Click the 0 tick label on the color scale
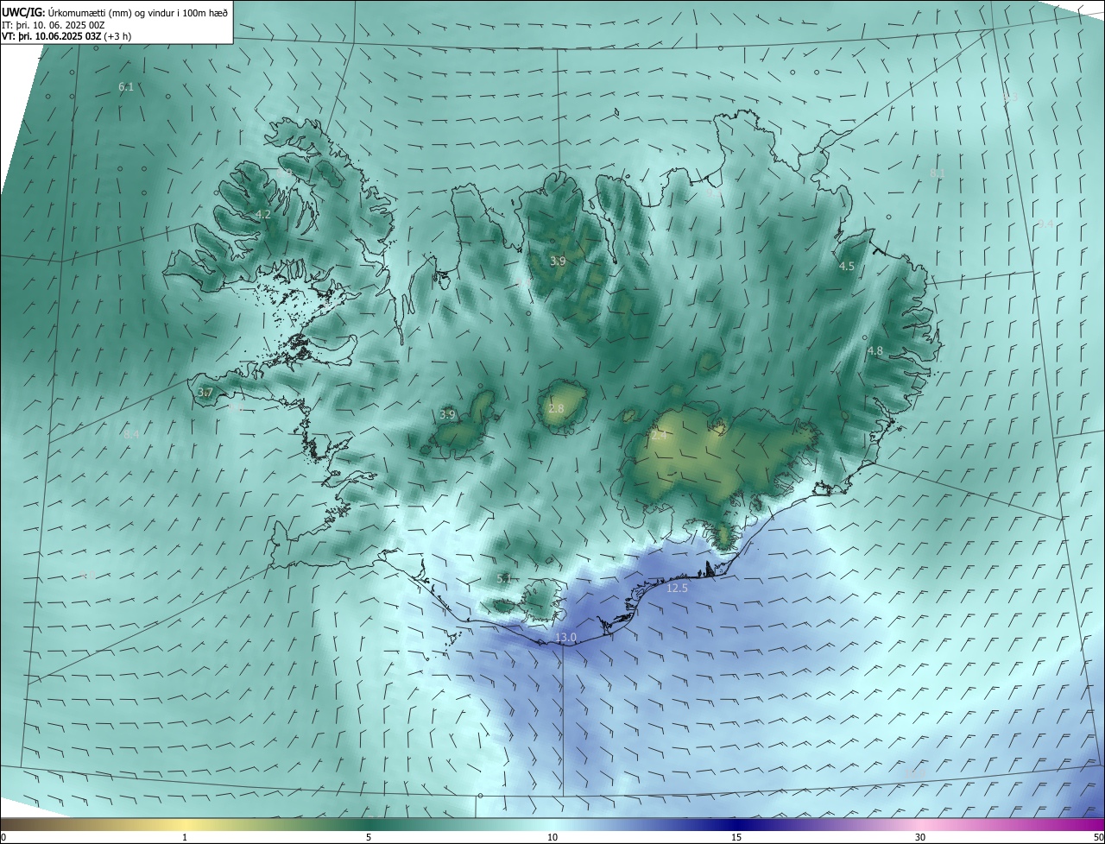This screenshot has height=844, width=1105. (3, 838)
